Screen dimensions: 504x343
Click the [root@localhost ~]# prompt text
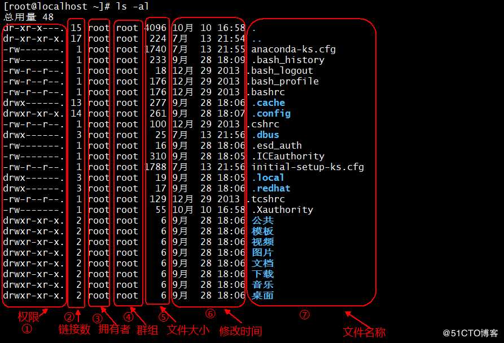click(x=57, y=6)
